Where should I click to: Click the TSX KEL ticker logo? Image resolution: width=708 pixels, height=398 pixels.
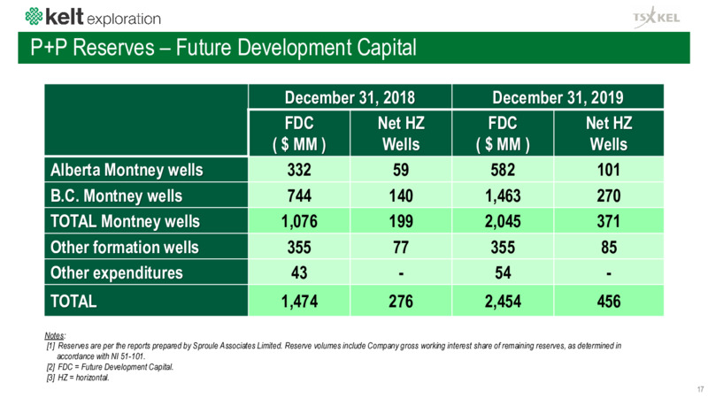[657, 17]
